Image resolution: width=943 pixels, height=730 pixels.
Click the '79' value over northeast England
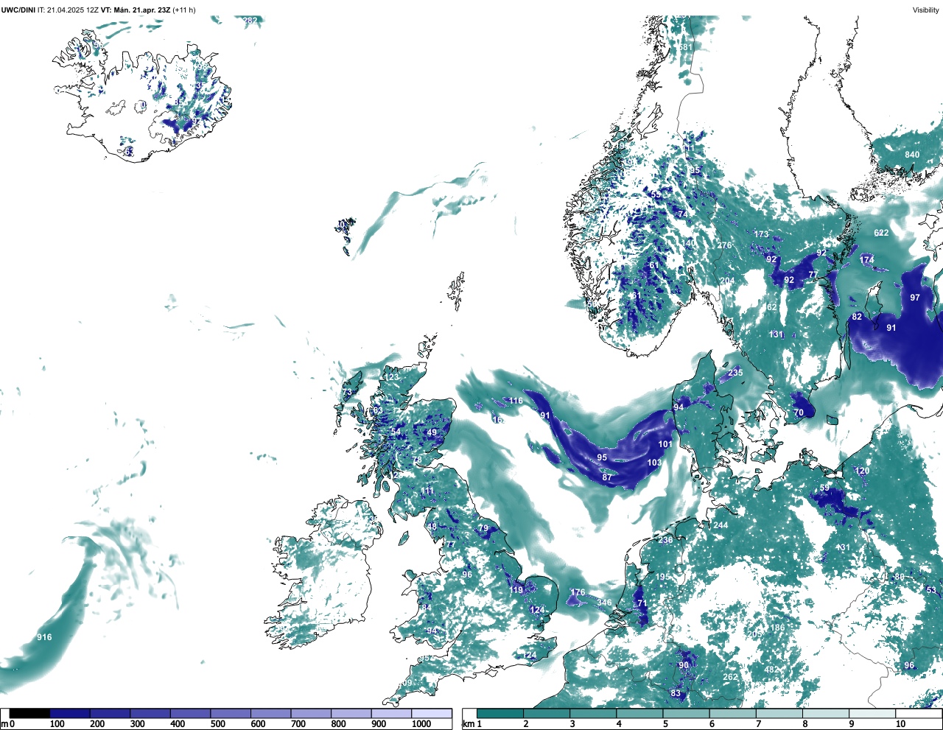click(484, 528)
